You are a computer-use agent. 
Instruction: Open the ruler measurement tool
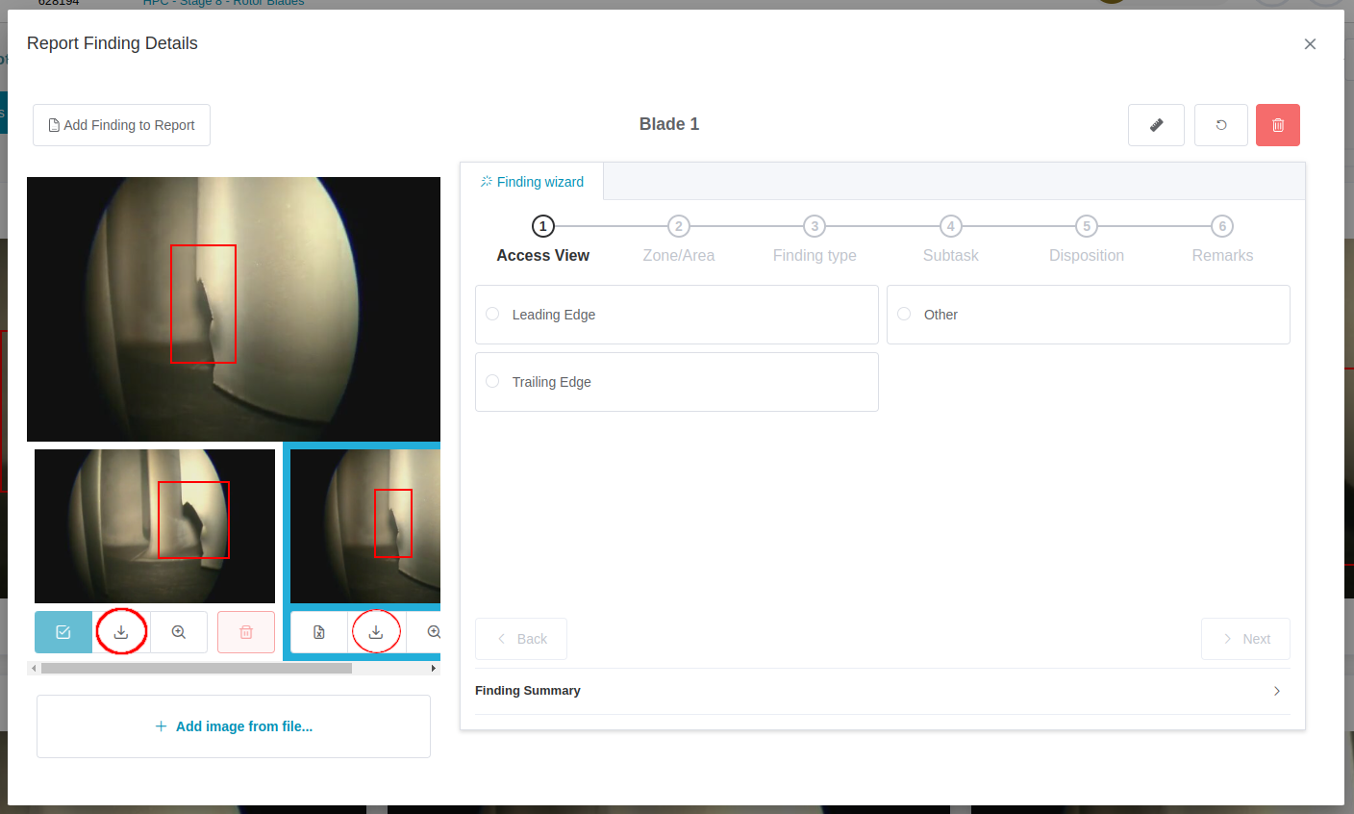point(1156,125)
